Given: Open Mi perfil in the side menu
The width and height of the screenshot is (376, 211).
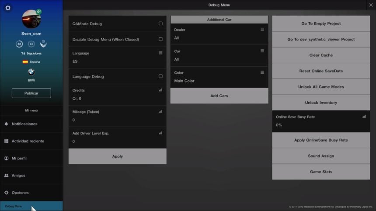Looking at the screenshot, I should click(x=31, y=158).
